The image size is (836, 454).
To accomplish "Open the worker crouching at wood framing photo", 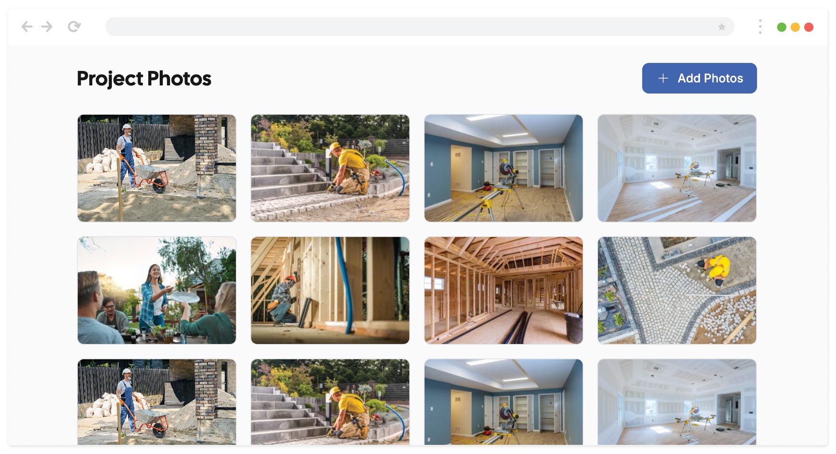I will click(x=330, y=290).
